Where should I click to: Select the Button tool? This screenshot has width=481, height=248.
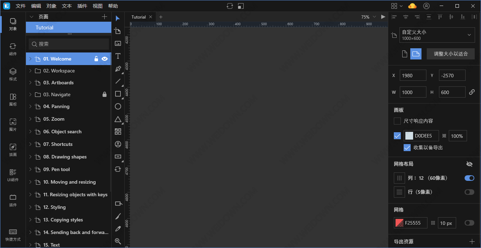[x=118, y=156]
